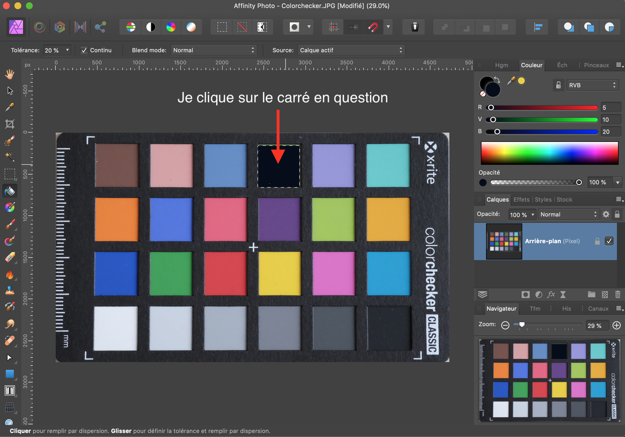Open the RVB colour model dropdown
Screen dimensions: 625x437
[592, 85]
